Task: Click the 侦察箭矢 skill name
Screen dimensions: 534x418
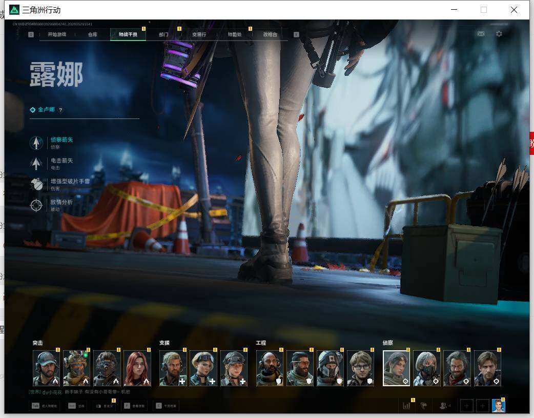Action: click(x=61, y=140)
